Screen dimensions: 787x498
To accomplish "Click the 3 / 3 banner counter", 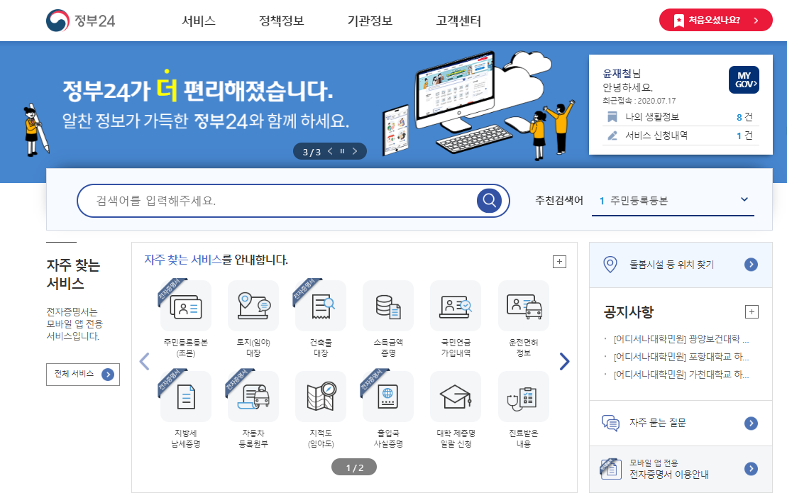I will [312, 152].
